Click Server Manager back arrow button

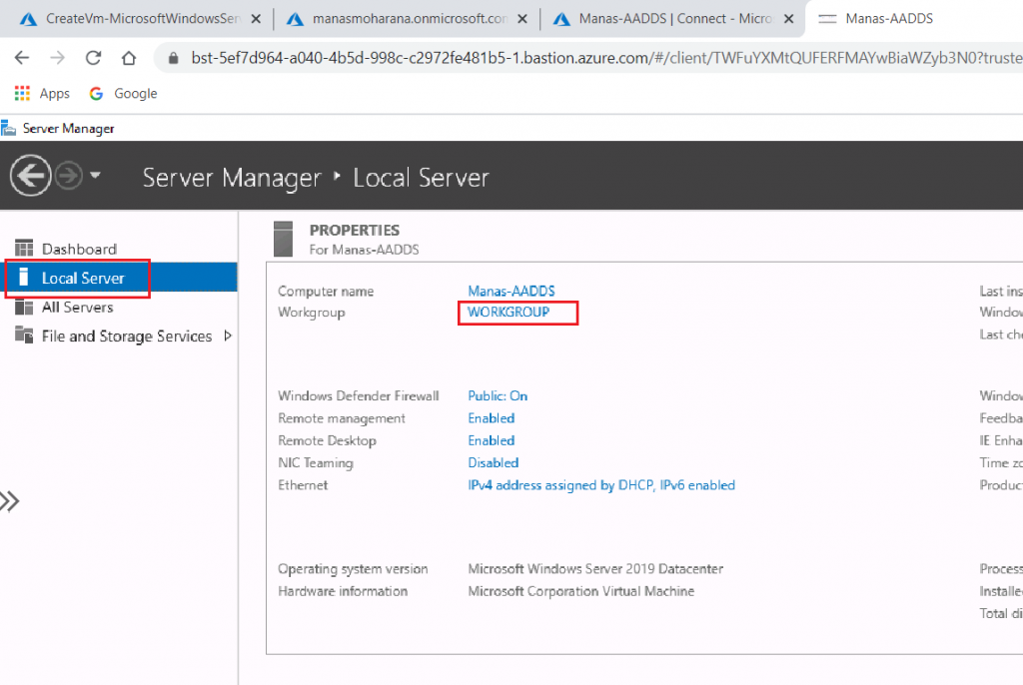point(31,177)
